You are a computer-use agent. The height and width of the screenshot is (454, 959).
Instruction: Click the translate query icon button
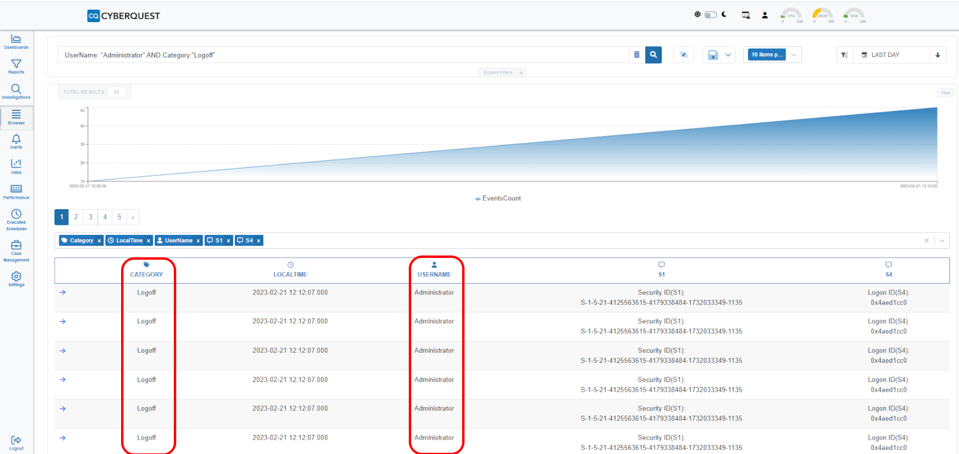684,55
